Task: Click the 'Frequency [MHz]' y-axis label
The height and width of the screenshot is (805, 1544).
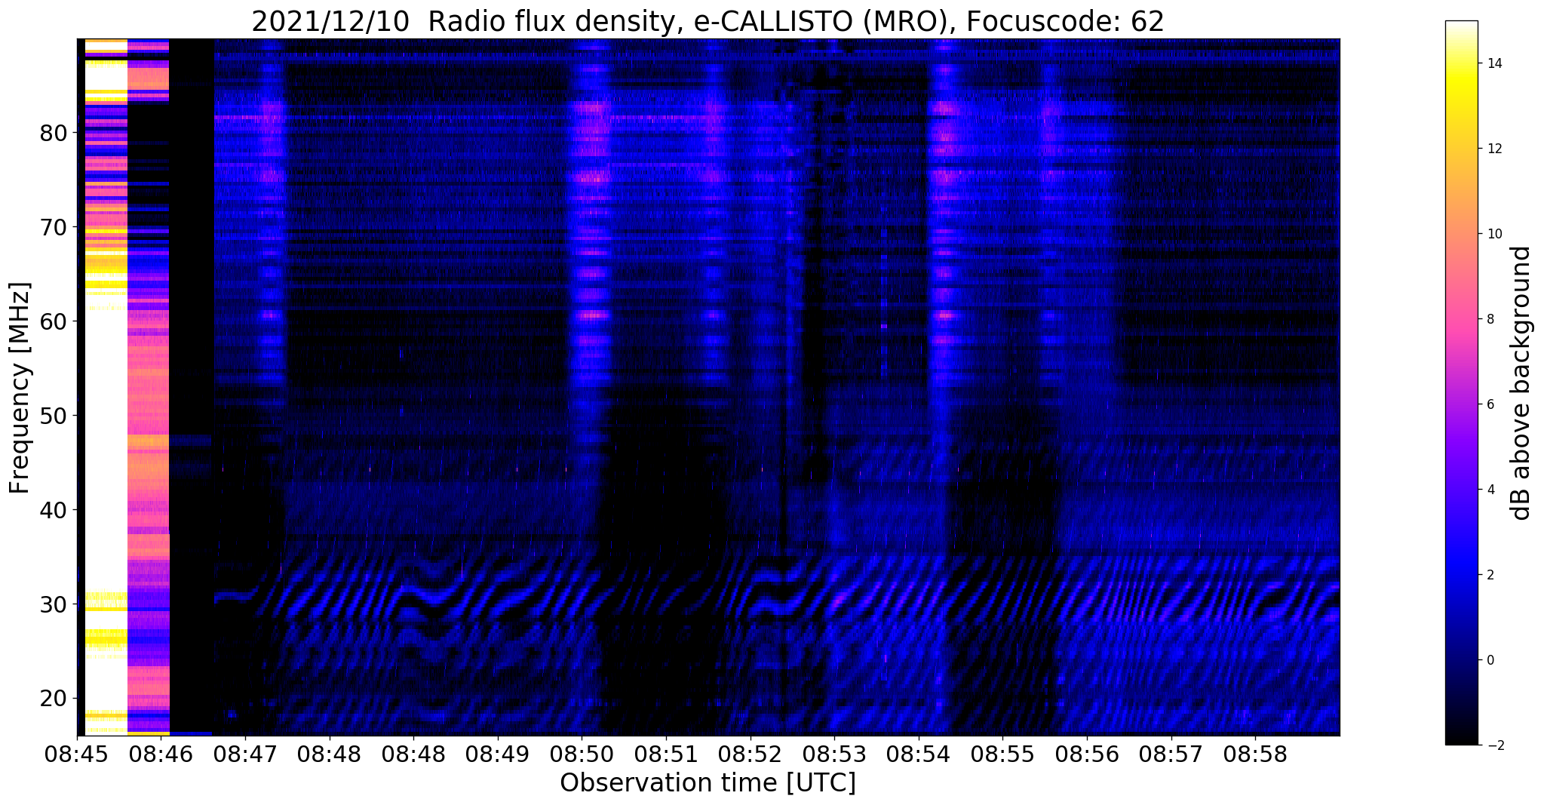Action: pos(20,388)
